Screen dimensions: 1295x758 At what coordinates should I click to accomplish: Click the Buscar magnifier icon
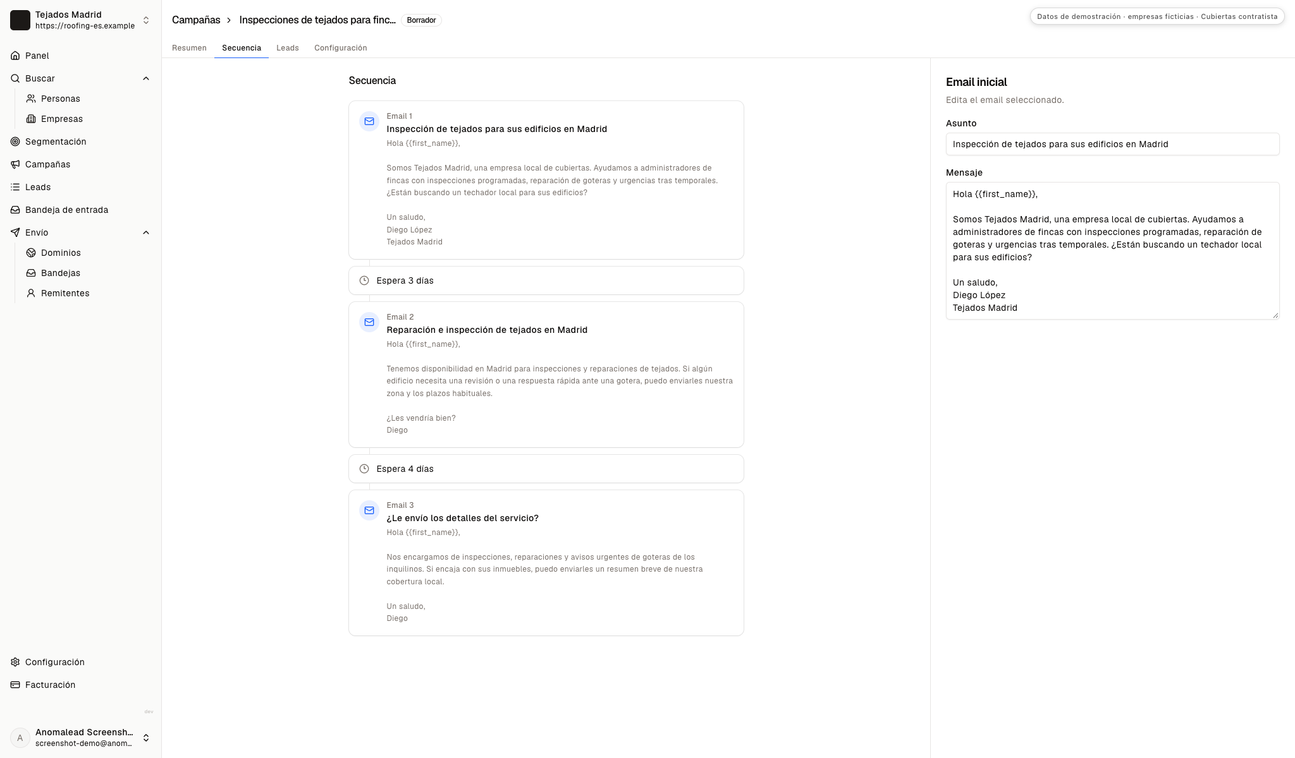coord(15,78)
